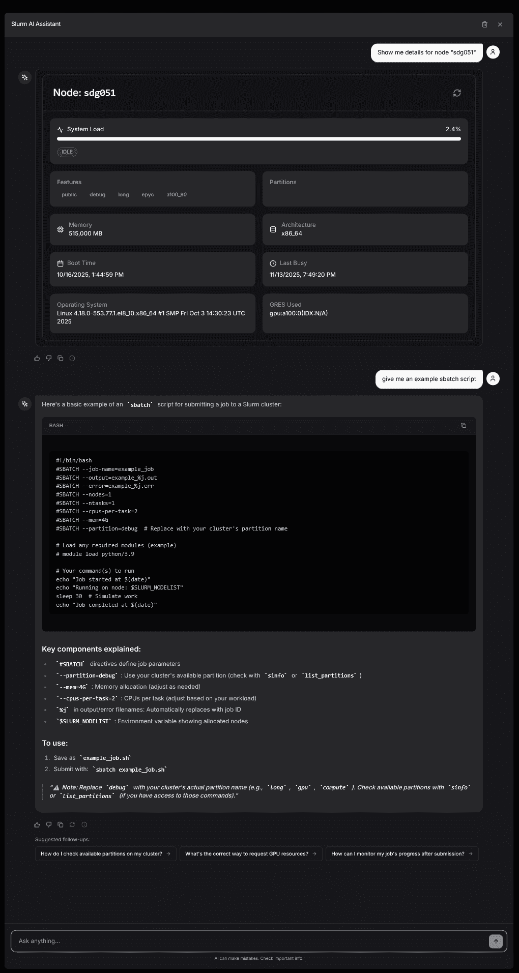Click 'sbatch example_job.sh' submit step
519x973 pixels.
(111, 770)
